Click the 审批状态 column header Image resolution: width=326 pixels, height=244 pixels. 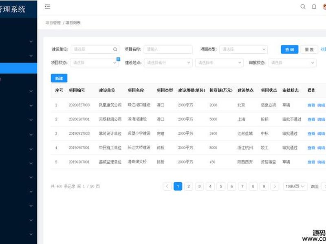pos(291,90)
